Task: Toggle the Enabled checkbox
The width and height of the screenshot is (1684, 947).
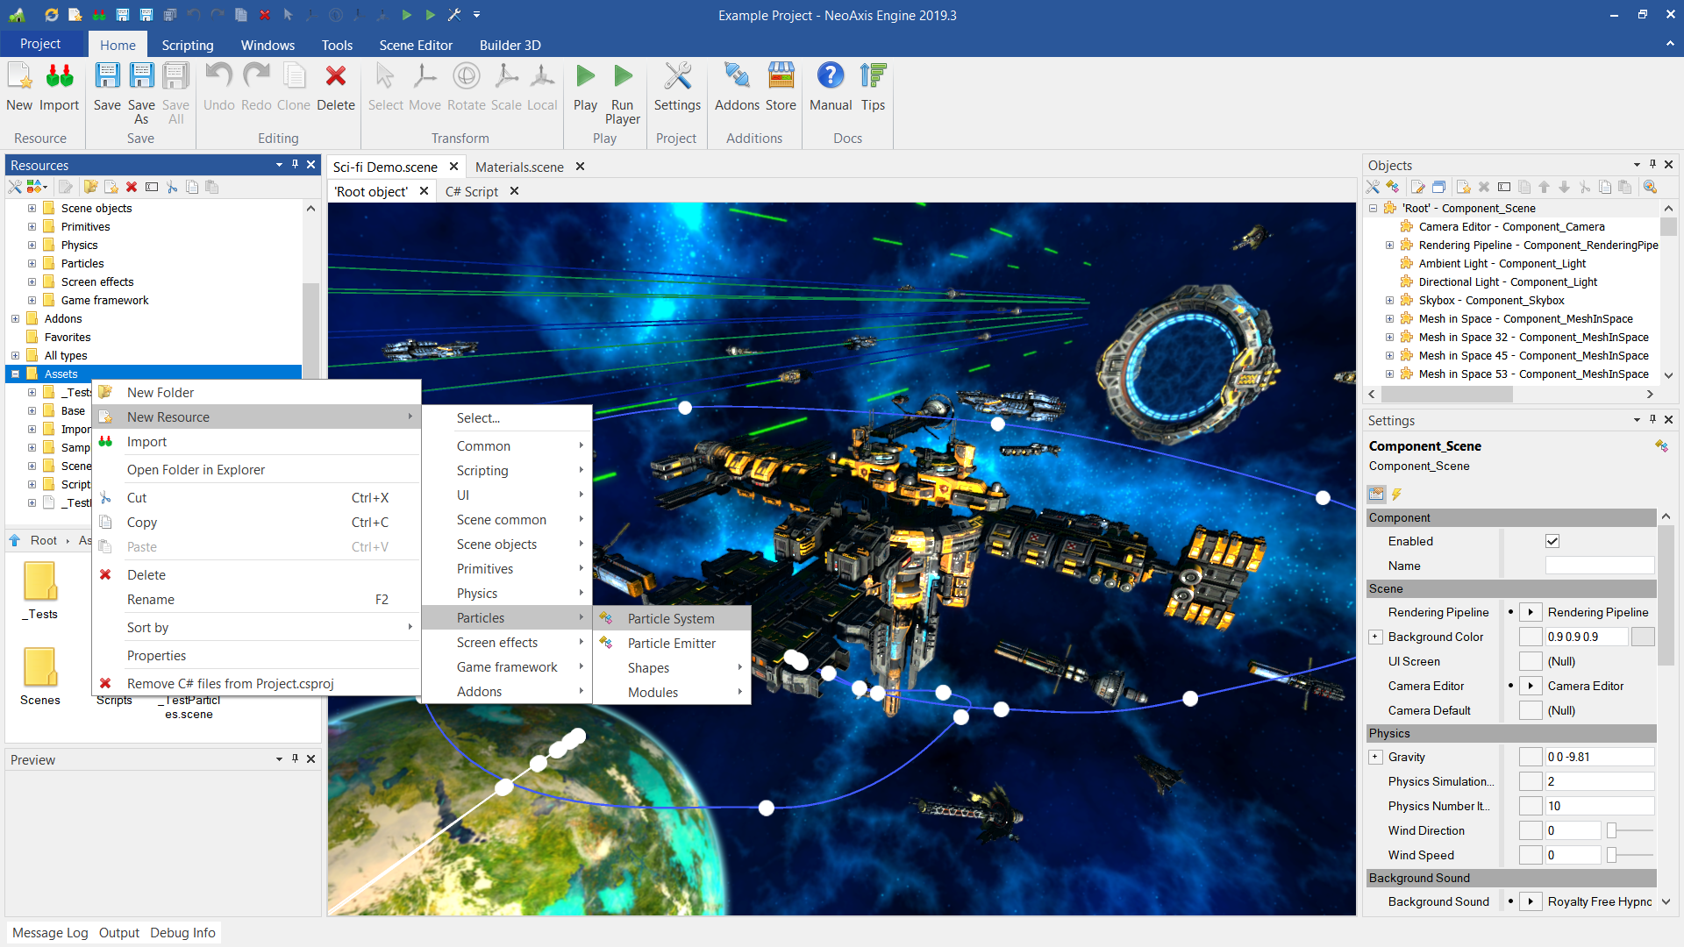Action: click(1552, 541)
